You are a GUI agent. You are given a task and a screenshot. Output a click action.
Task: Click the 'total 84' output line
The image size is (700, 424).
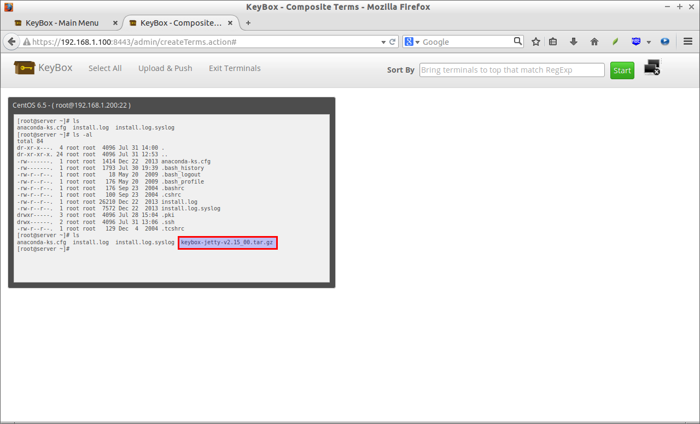pyautogui.click(x=30, y=141)
